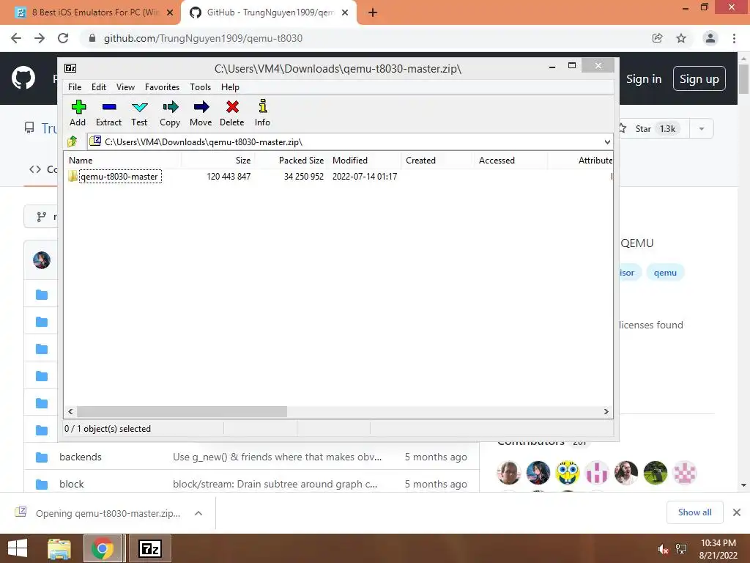
Task: Close the 8 Best iOS Emulators tab
Action: point(170,12)
